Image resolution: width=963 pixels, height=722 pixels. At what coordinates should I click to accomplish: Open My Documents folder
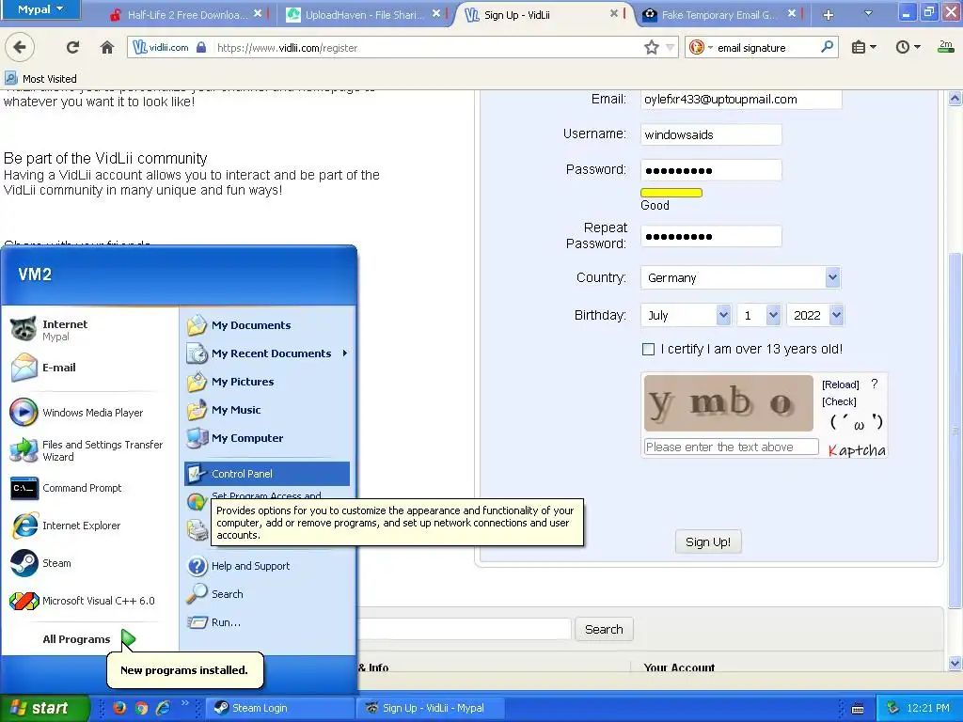[x=239, y=325]
